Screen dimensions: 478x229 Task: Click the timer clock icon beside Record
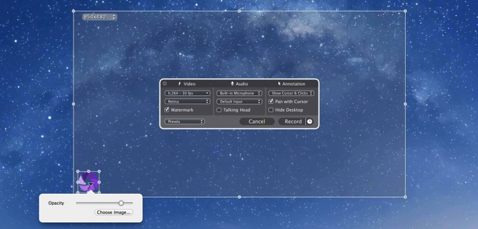(310, 121)
